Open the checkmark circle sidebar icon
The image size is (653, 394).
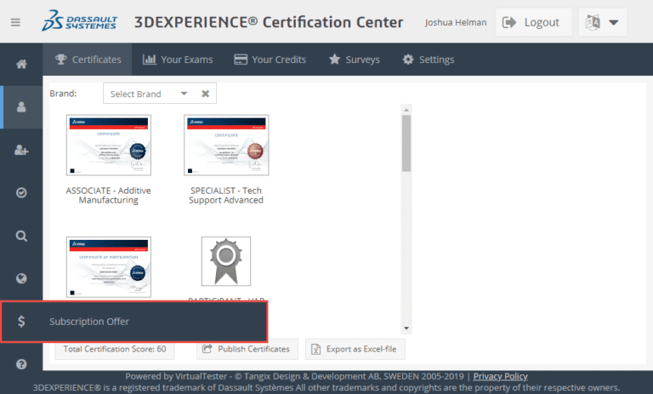click(21, 192)
